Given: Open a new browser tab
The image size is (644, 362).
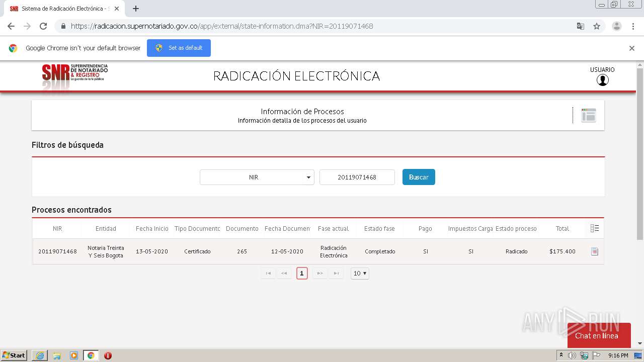Looking at the screenshot, I should pyautogui.click(x=136, y=9).
